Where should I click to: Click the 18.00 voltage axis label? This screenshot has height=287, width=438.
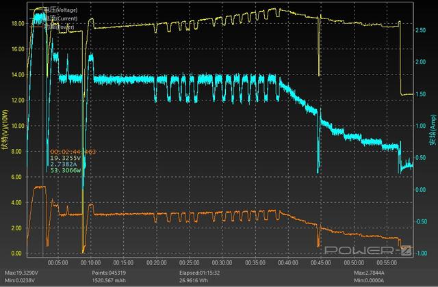pyautogui.click(x=18, y=24)
